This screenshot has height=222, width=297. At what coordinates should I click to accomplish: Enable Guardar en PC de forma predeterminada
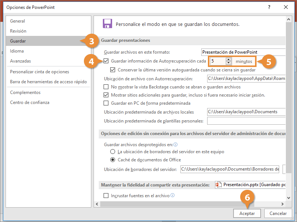[107, 103]
